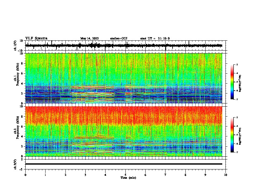This screenshot has width=254, height=196.
Task: Click the ch.3(V) flat-line trace panel
Action: (x=126, y=164)
